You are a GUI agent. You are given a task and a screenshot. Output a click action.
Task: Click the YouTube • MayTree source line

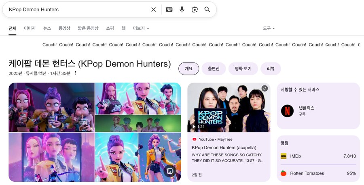pyautogui.click(x=212, y=139)
